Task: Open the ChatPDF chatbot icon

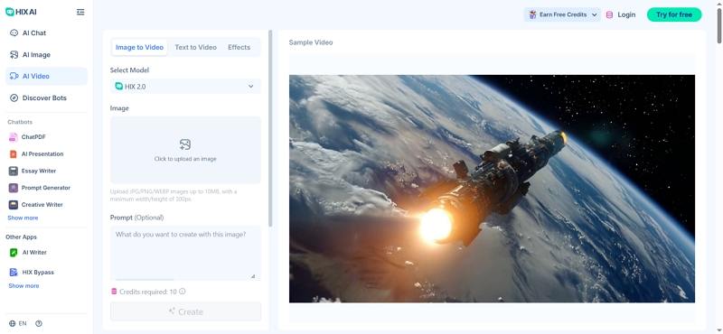Action: [x=13, y=137]
